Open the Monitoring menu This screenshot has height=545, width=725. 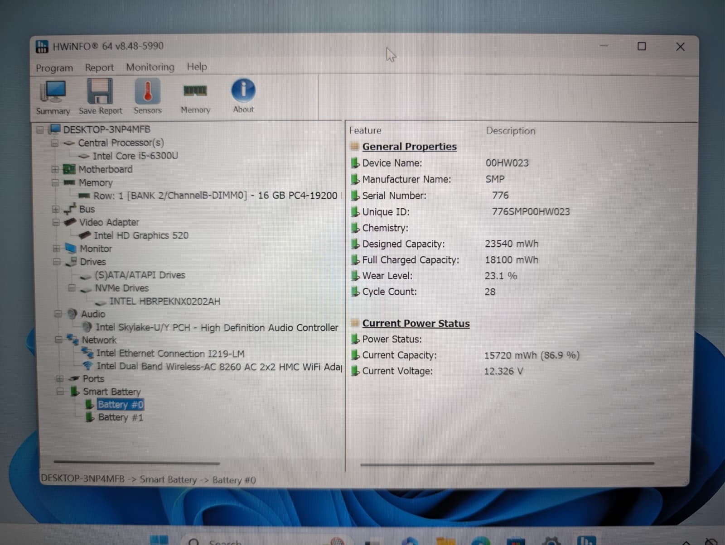pyautogui.click(x=150, y=67)
